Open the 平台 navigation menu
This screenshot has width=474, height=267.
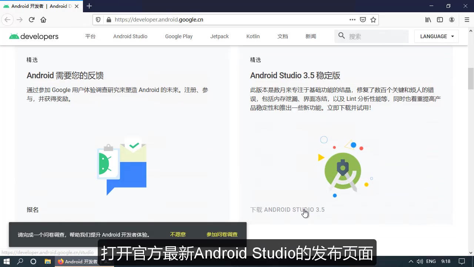coord(90,36)
